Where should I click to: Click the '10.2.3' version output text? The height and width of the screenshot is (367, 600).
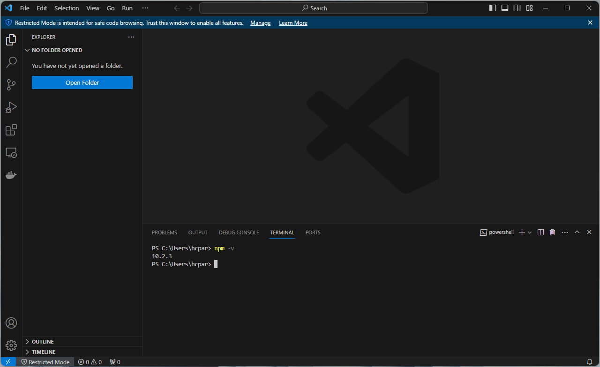pos(162,256)
